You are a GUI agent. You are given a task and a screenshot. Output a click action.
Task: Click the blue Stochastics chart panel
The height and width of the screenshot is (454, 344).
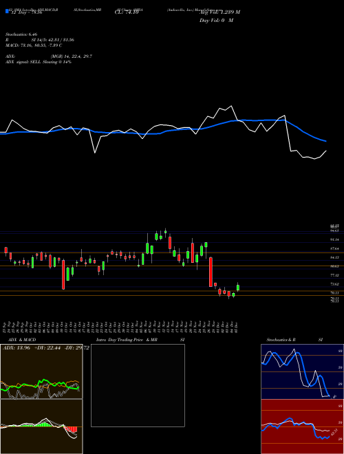(x=302, y=371)
